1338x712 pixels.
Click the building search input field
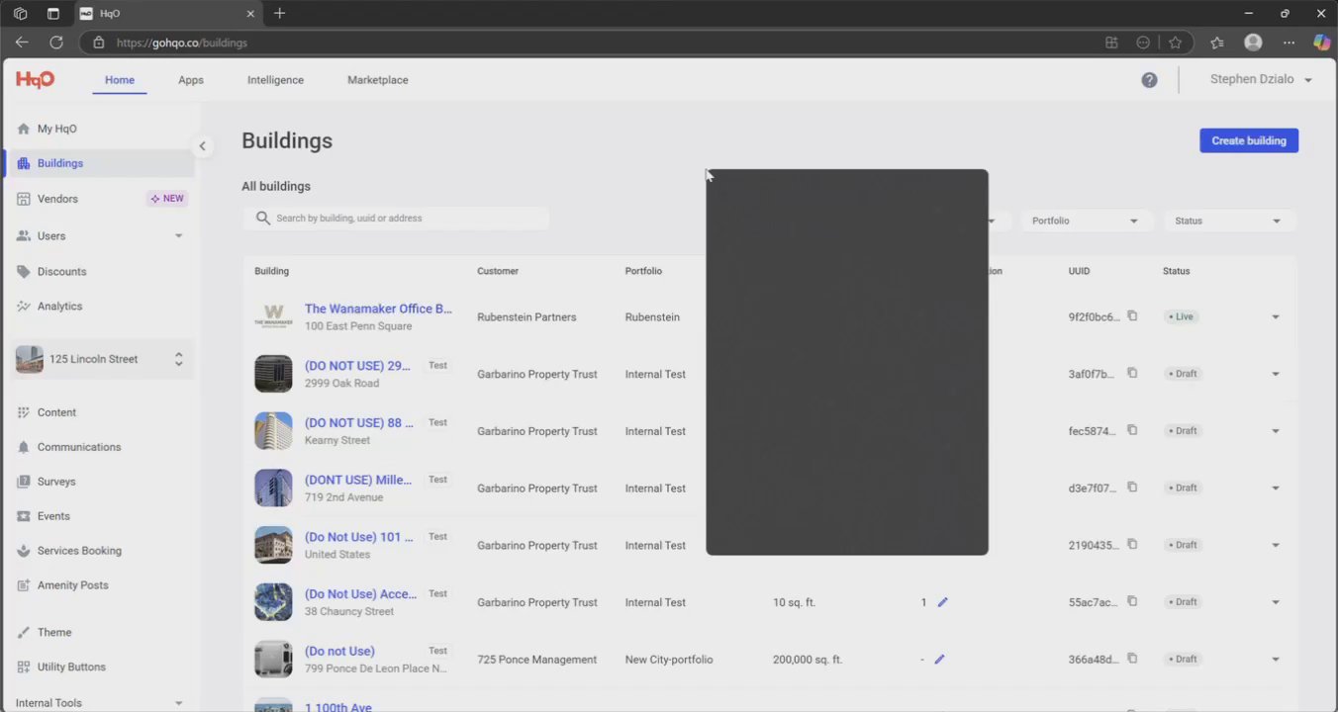point(397,219)
